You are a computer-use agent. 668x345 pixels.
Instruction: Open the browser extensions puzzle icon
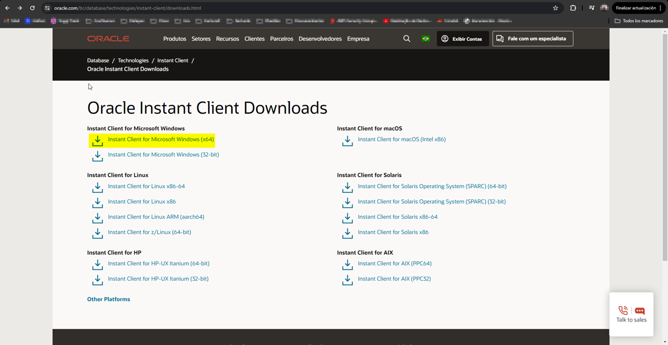[573, 8]
